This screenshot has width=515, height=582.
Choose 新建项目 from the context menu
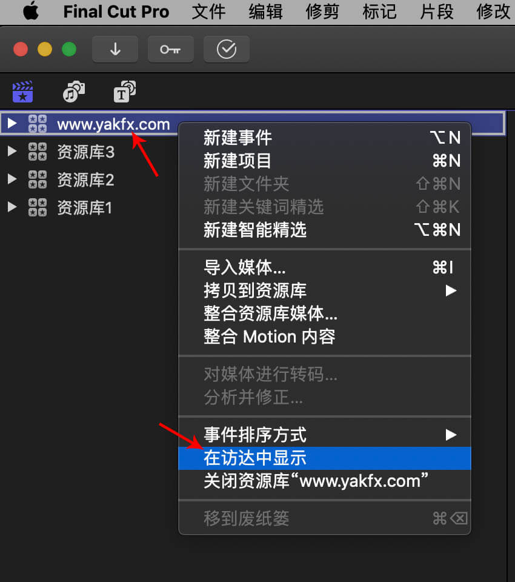pyautogui.click(x=325, y=161)
